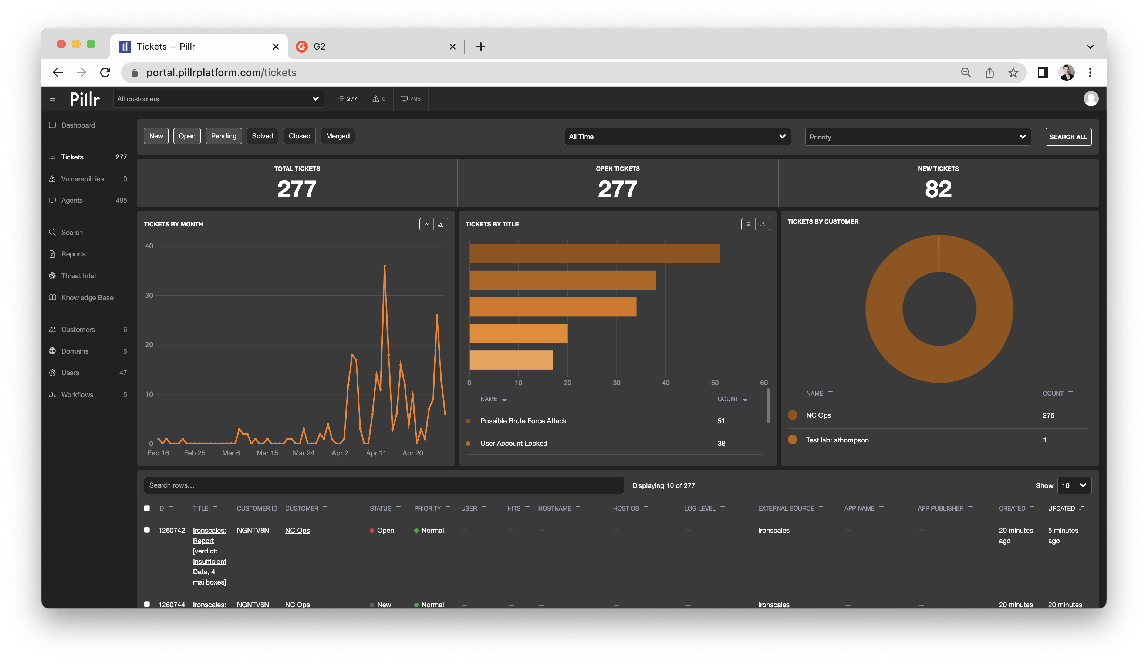Open Threat Intel from the sidebar
Viewport: 1148px width, 663px height.
pos(78,276)
